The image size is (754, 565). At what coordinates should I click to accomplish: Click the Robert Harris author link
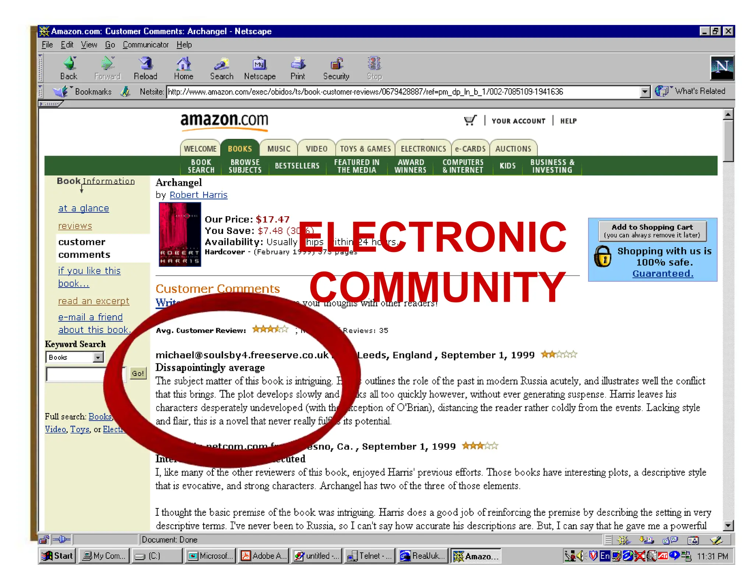click(198, 195)
